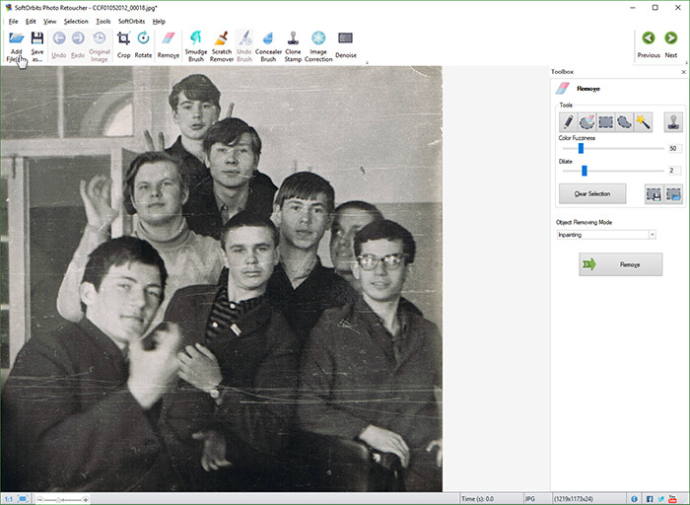The image size is (690, 505).
Task: Click the Redo arrow in toolbar
Action: 78,38
